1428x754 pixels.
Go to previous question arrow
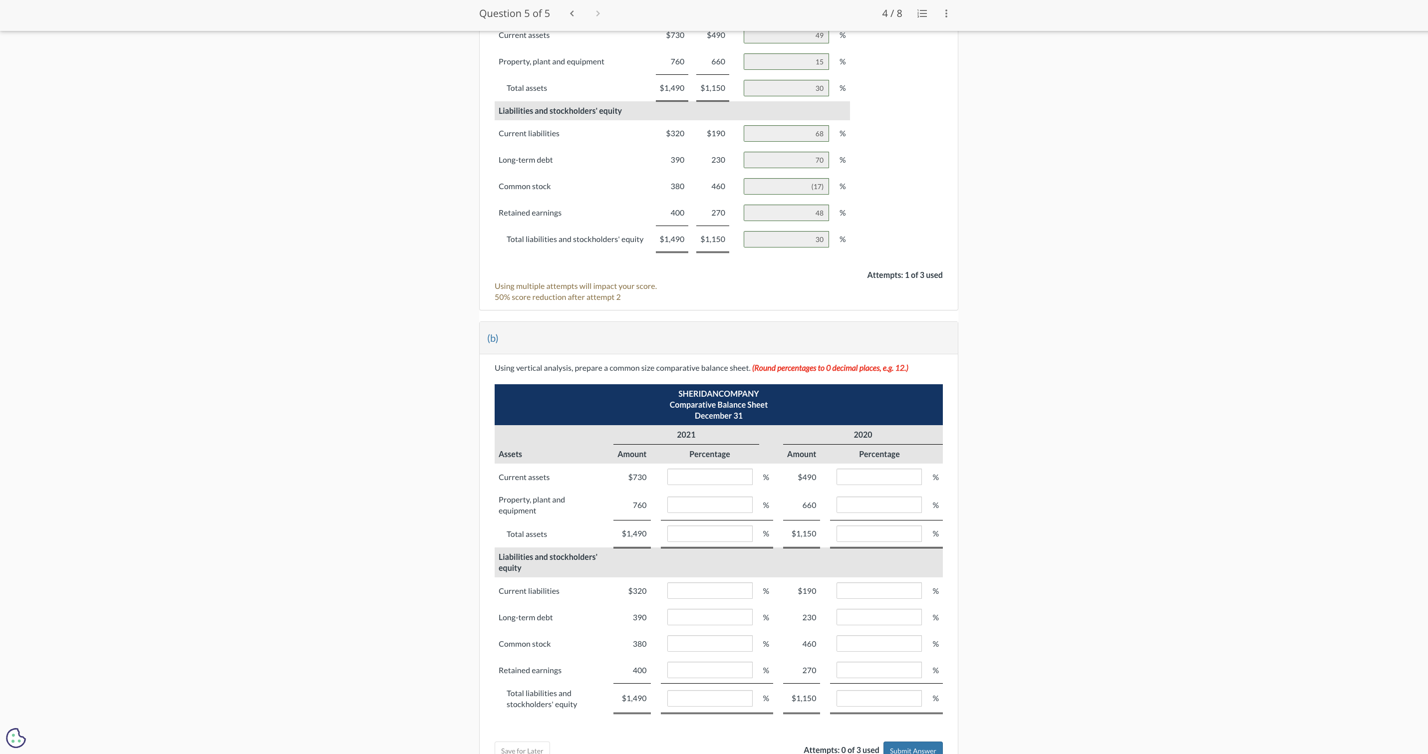tap(571, 13)
